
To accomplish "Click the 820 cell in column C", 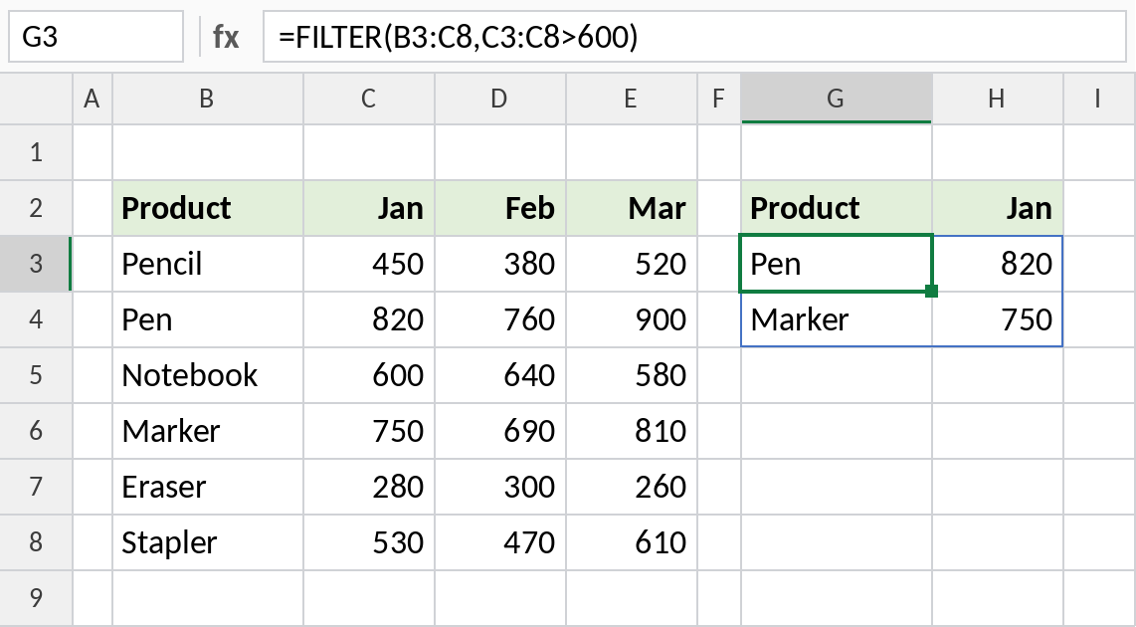I will coord(369,319).
